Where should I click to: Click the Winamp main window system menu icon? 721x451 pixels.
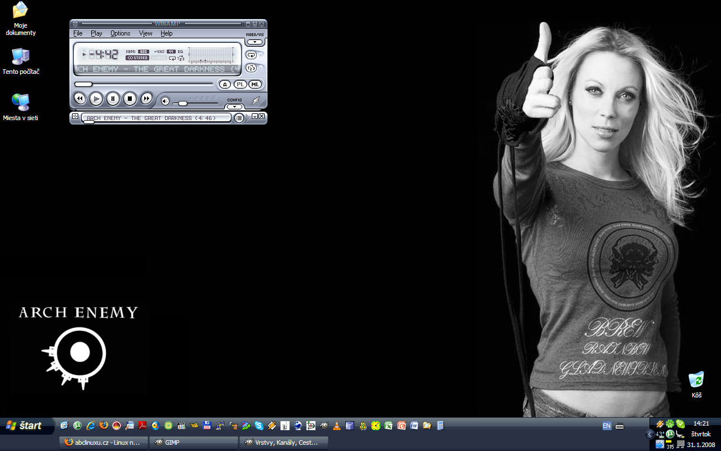[x=74, y=24]
